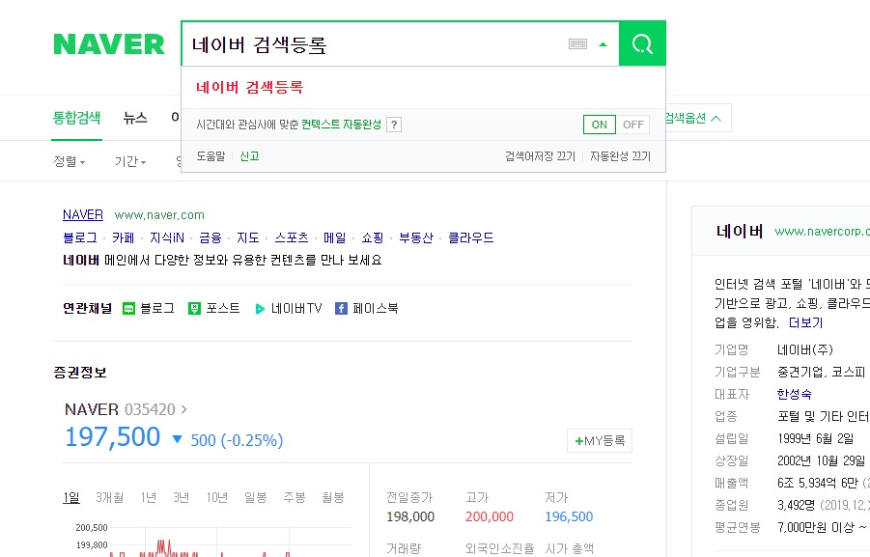Screen dimensions: 870x557
Task: Switch to the 통합검색 tab
Action: pos(76,118)
